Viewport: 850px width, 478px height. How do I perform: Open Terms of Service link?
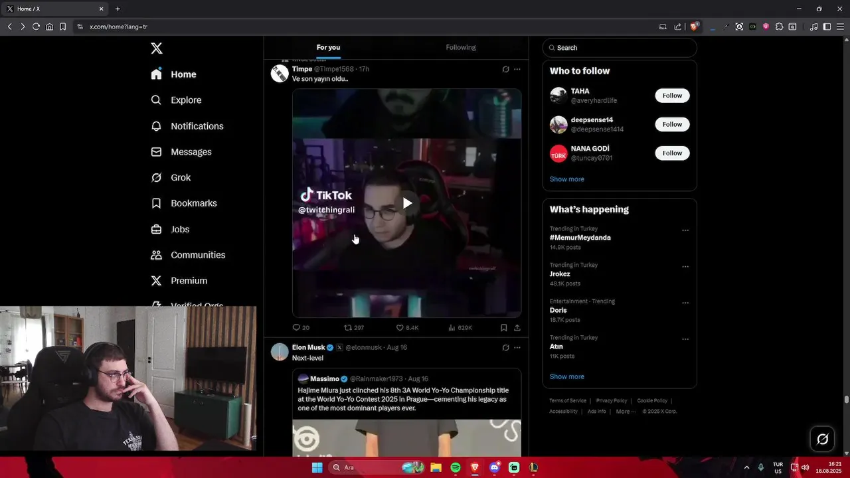click(x=568, y=401)
